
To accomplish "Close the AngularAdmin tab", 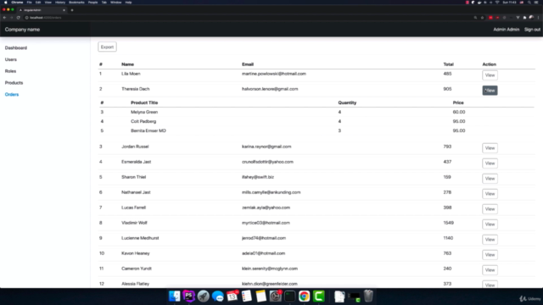I will click(x=64, y=10).
